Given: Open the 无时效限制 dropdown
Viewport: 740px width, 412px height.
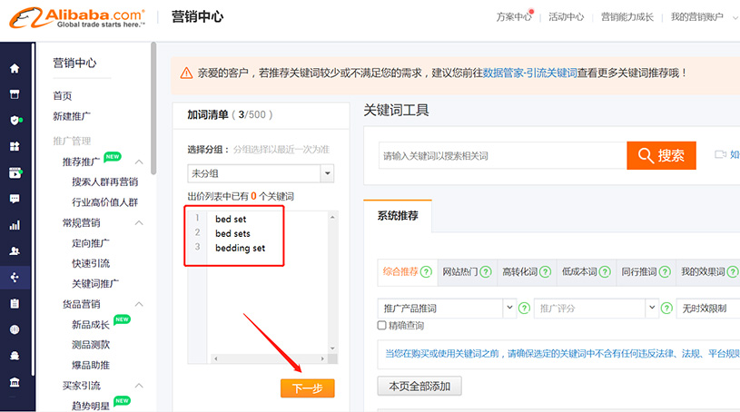Looking at the screenshot, I should 708,309.
